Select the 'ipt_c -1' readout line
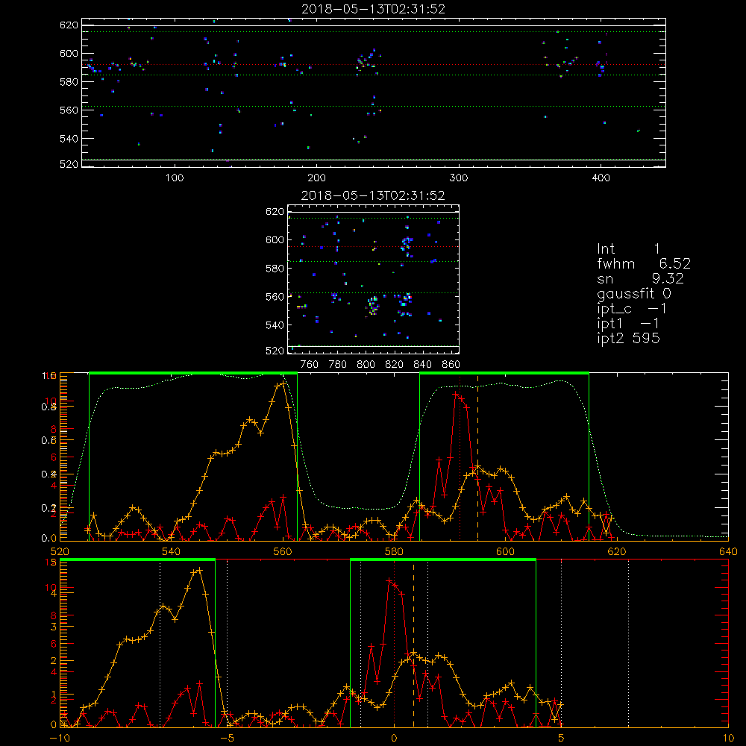 click(x=632, y=309)
